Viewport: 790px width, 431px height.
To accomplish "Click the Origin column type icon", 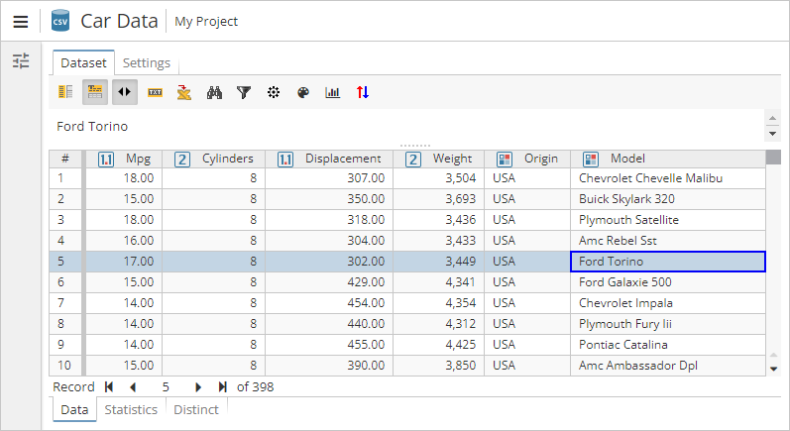I will tap(505, 159).
